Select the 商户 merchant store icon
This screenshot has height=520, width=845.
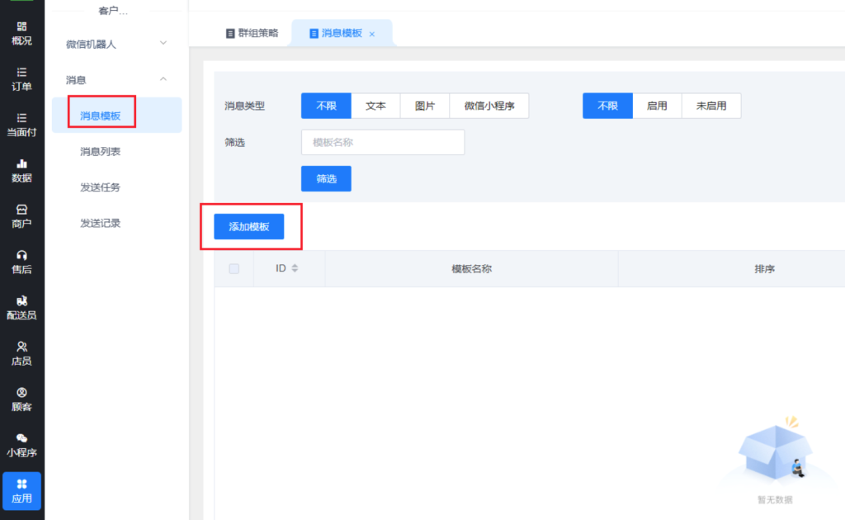click(x=21, y=216)
